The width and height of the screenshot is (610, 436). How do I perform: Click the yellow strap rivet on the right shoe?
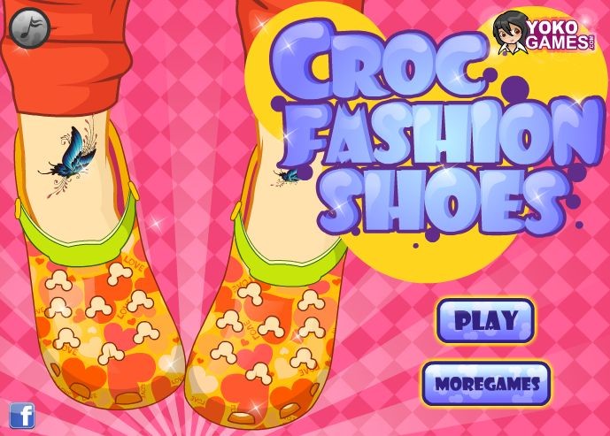pos(236,211)
